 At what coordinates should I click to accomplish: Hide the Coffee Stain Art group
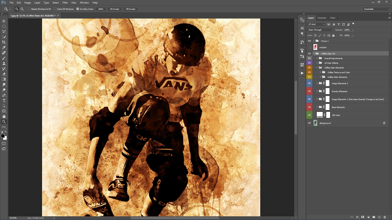click(309, 53)
